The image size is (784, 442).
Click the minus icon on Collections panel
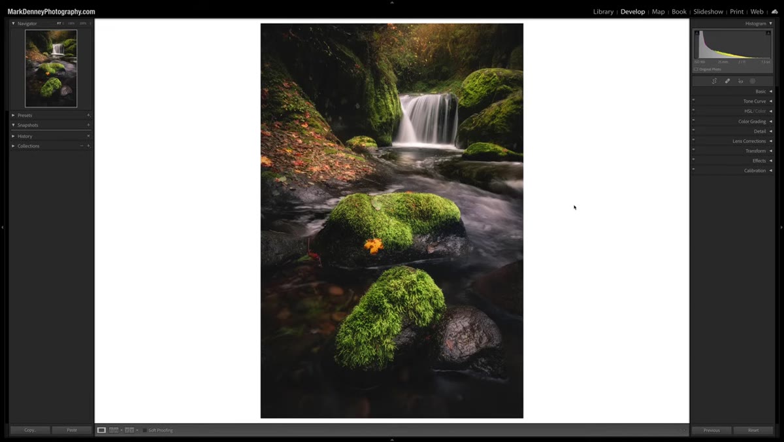click(x=82, y=146)
